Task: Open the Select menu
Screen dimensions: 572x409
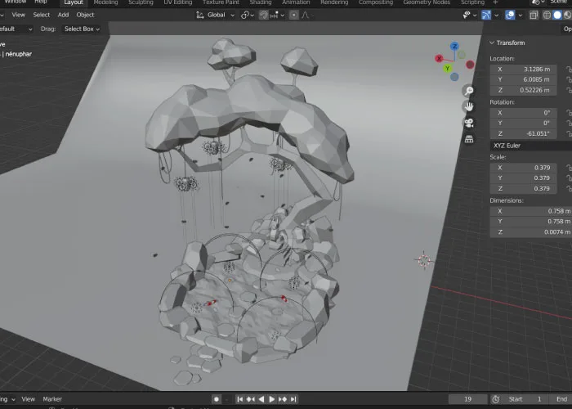Action: pos(41,15)
